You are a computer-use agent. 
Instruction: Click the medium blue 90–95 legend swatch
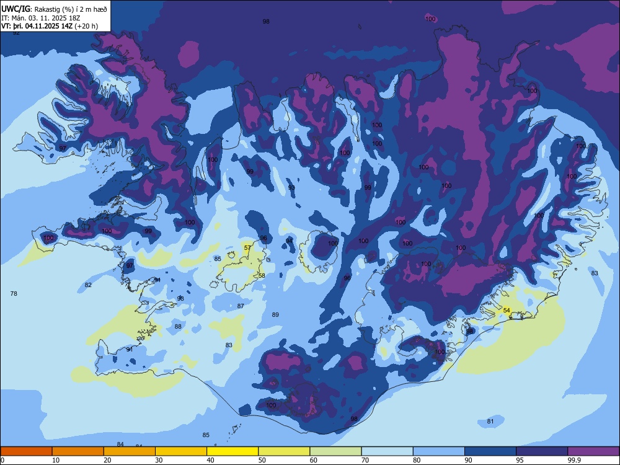(490, 451)
